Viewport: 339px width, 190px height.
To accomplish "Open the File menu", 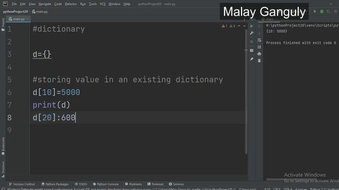I will pos(14,4).
